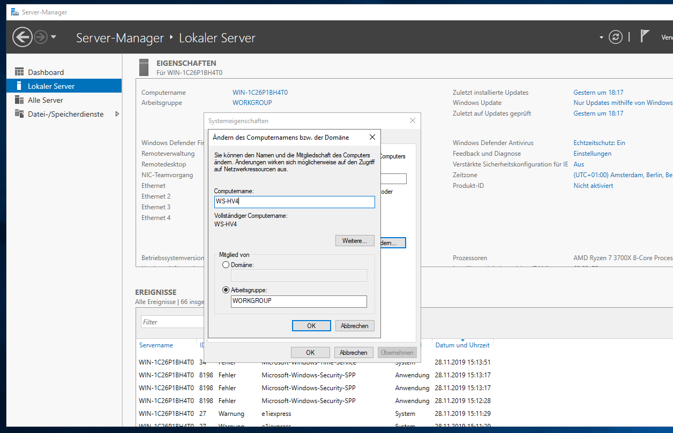This screenshot has height=433, width=673.
Task: Click the Zeitzone UTC+01:00 link
Action: pos(623,175)
